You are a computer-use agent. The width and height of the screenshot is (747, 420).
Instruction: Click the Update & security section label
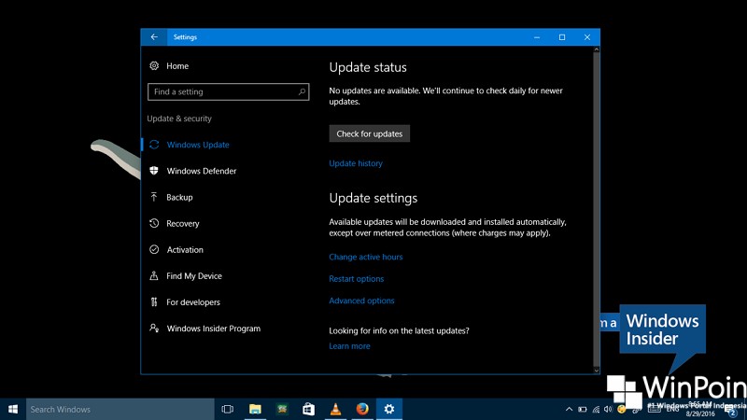pos(179,119)
